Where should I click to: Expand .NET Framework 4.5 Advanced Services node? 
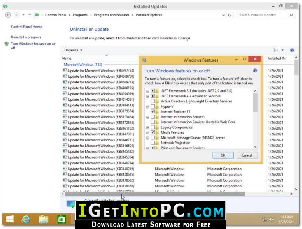coord(148,96)
